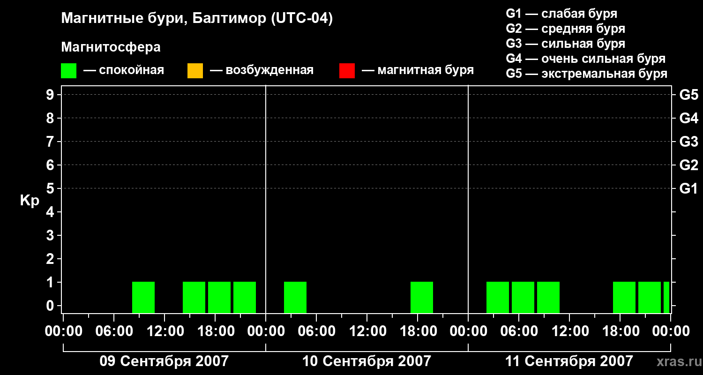
Task: Click the 'Kp' axis title
Action: [30, 201]
